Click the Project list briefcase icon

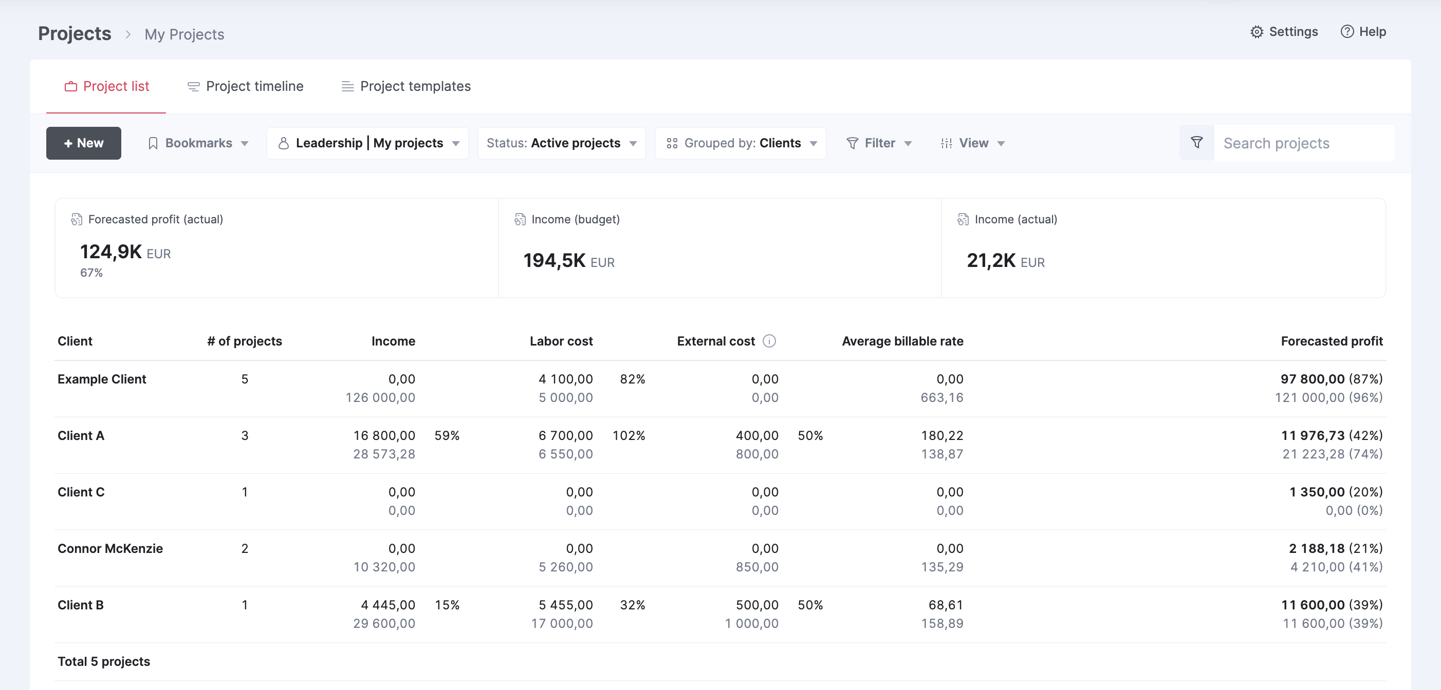tap(70, 87)
